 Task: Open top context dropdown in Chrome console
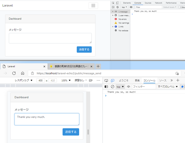(x=124, y=7)
